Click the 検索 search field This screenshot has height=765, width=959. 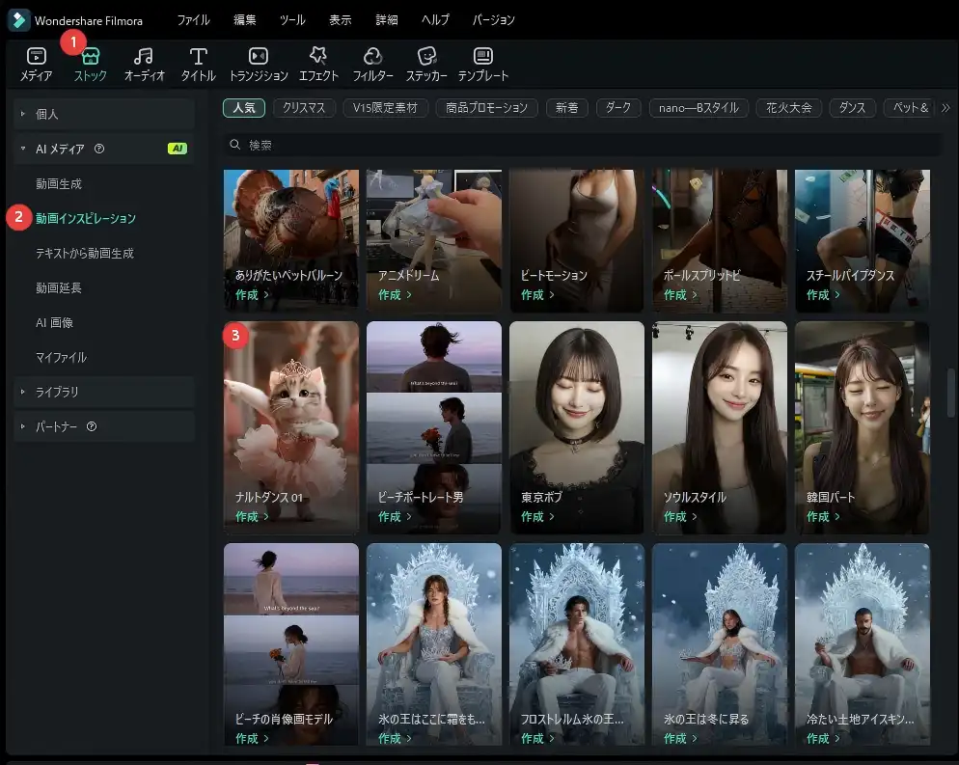click(x=579, y=145)
